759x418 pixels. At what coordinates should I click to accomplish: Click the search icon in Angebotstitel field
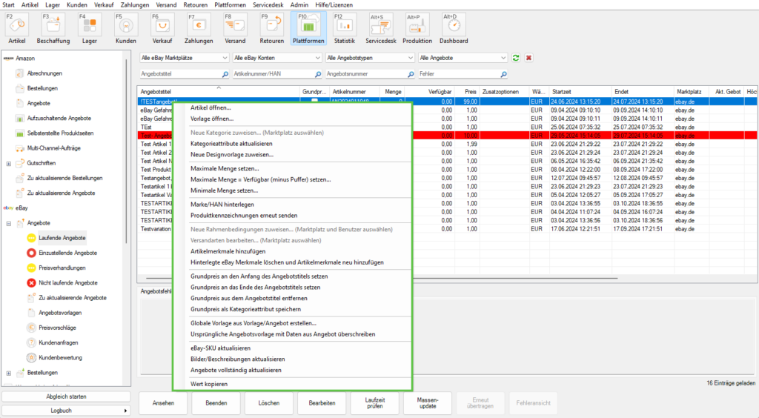point(225,74)
